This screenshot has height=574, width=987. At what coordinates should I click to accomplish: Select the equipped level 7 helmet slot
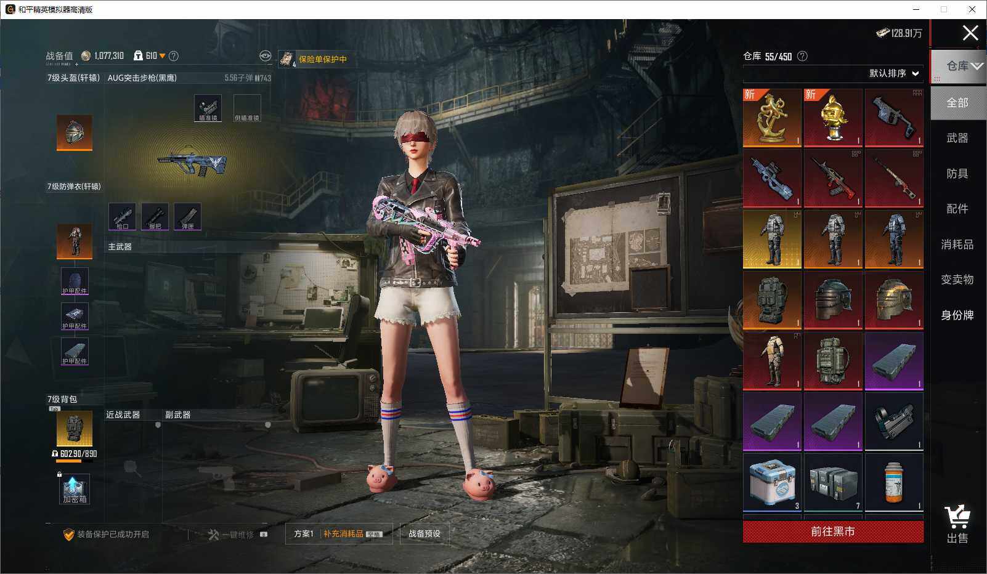(75, 132)
